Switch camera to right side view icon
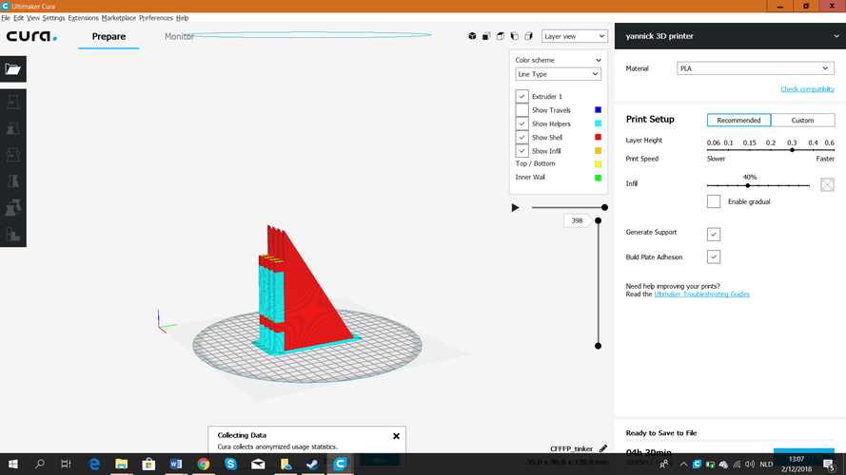 [528, 36]
